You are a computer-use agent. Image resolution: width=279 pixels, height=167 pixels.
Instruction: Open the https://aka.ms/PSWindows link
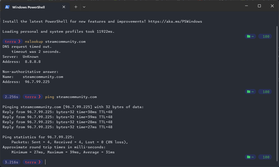175,22
